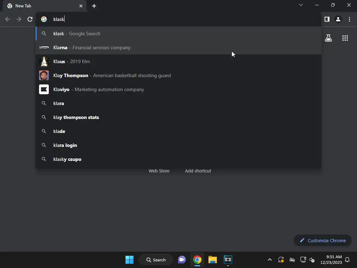Open the Web Store shortcut
Viewport: 357px width, 268px height.
[159, 171]
